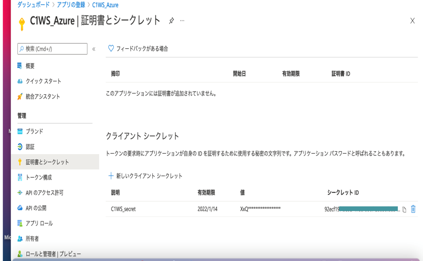Click the API の公開 cloud icon

[x=20, y=208]
